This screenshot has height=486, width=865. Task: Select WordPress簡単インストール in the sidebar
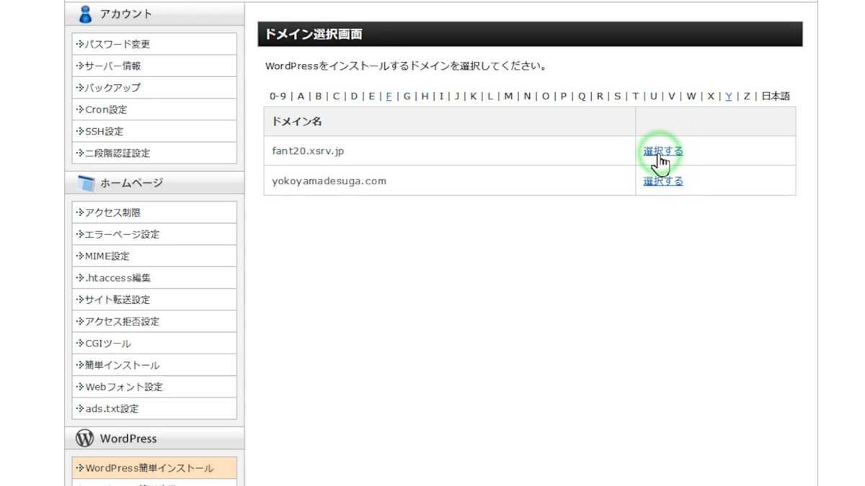[154, 468]
